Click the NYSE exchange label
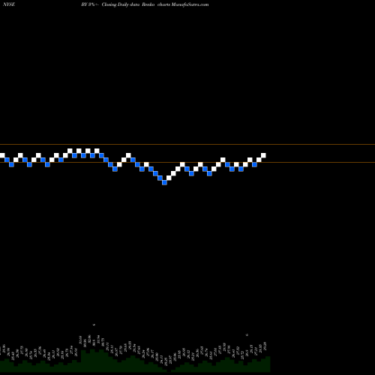Screen dimensions: 375x375 [9, 4]
